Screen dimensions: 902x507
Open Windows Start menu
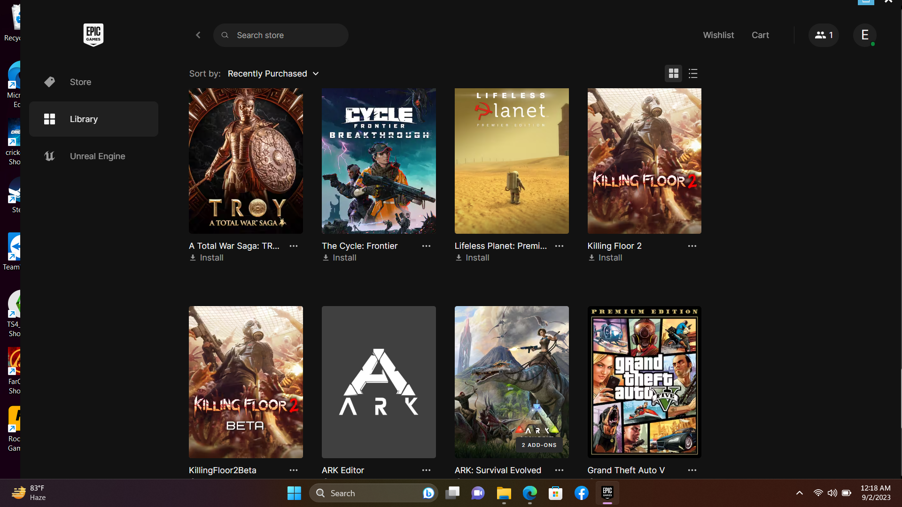(x=294, y=493)
